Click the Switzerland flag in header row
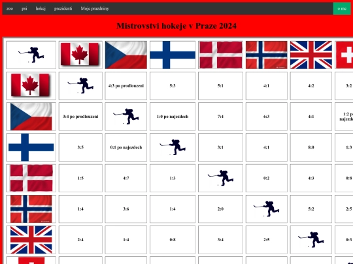353x264 pixels. pyautogui.click(x=345, y=55)
